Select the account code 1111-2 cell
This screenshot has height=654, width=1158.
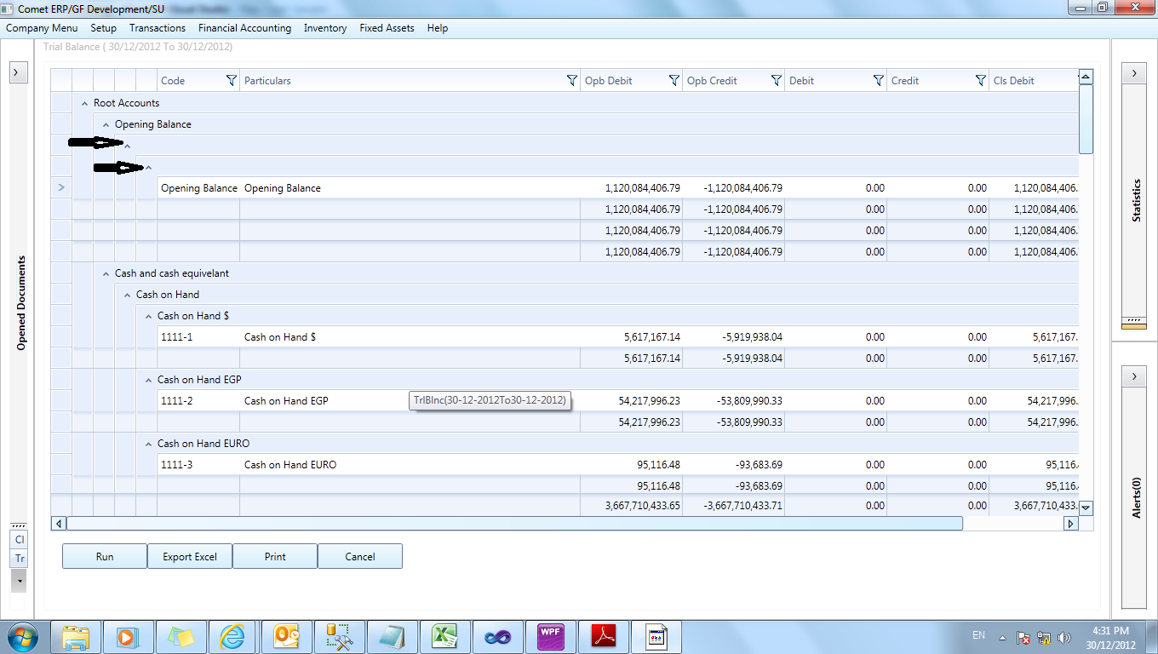coord(198,400)
